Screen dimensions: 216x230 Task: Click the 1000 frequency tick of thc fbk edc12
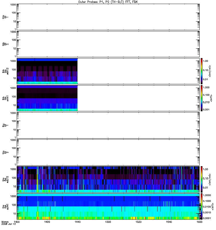[x=13, y=169]
